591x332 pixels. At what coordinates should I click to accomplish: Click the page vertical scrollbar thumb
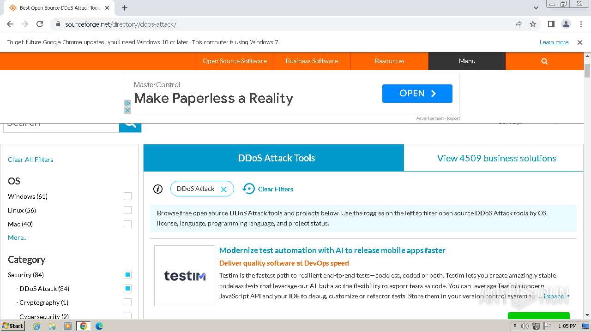tap(587, 71)
